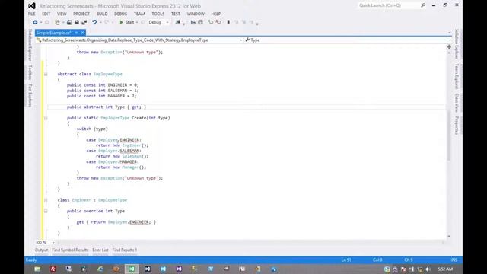Open the HELP menu
Image resolution: width=487 pixels, height=274 pixels.
tap(216, 14)
